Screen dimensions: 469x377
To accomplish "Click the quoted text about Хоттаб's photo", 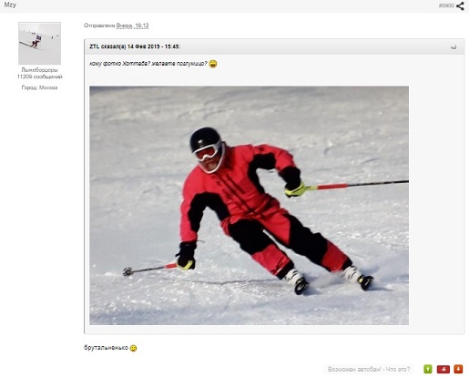I will [148, 64].
